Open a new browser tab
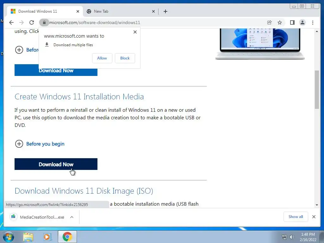 coord(165,11)
